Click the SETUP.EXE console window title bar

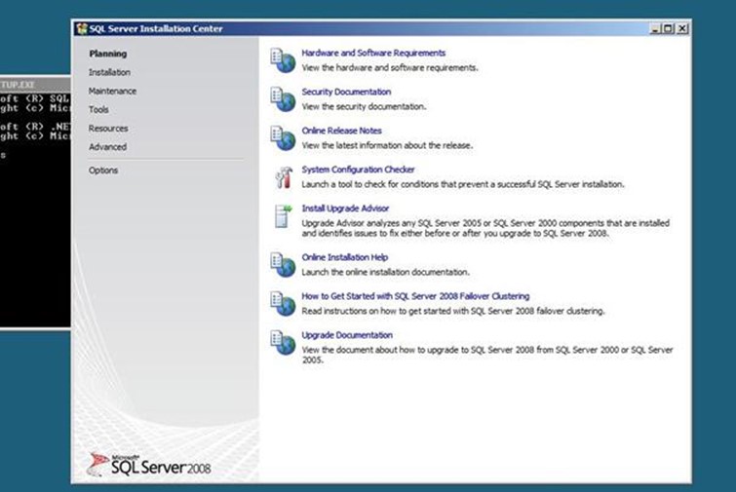coord(35,85)
